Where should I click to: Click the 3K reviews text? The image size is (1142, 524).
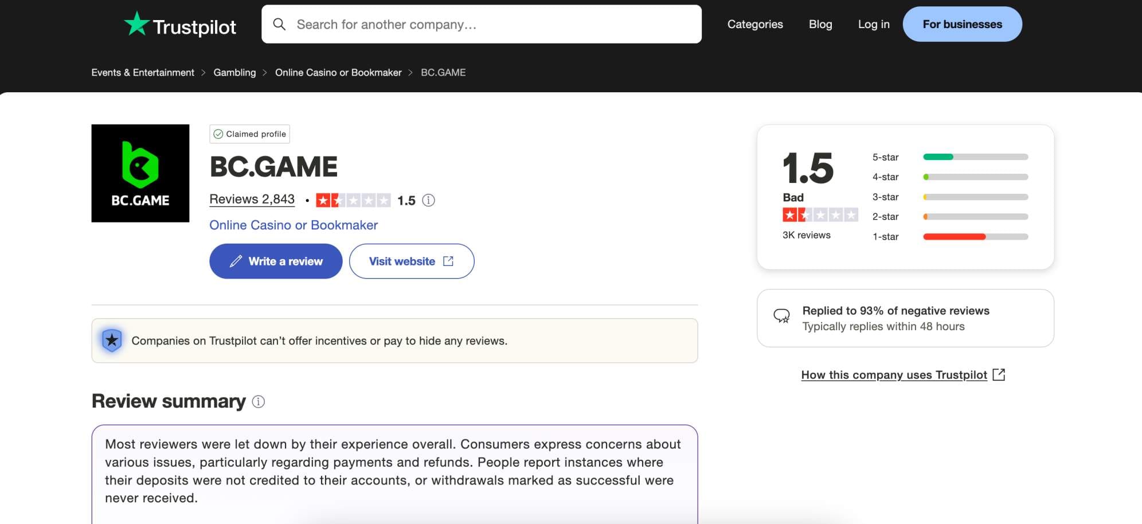pos(806,235)
